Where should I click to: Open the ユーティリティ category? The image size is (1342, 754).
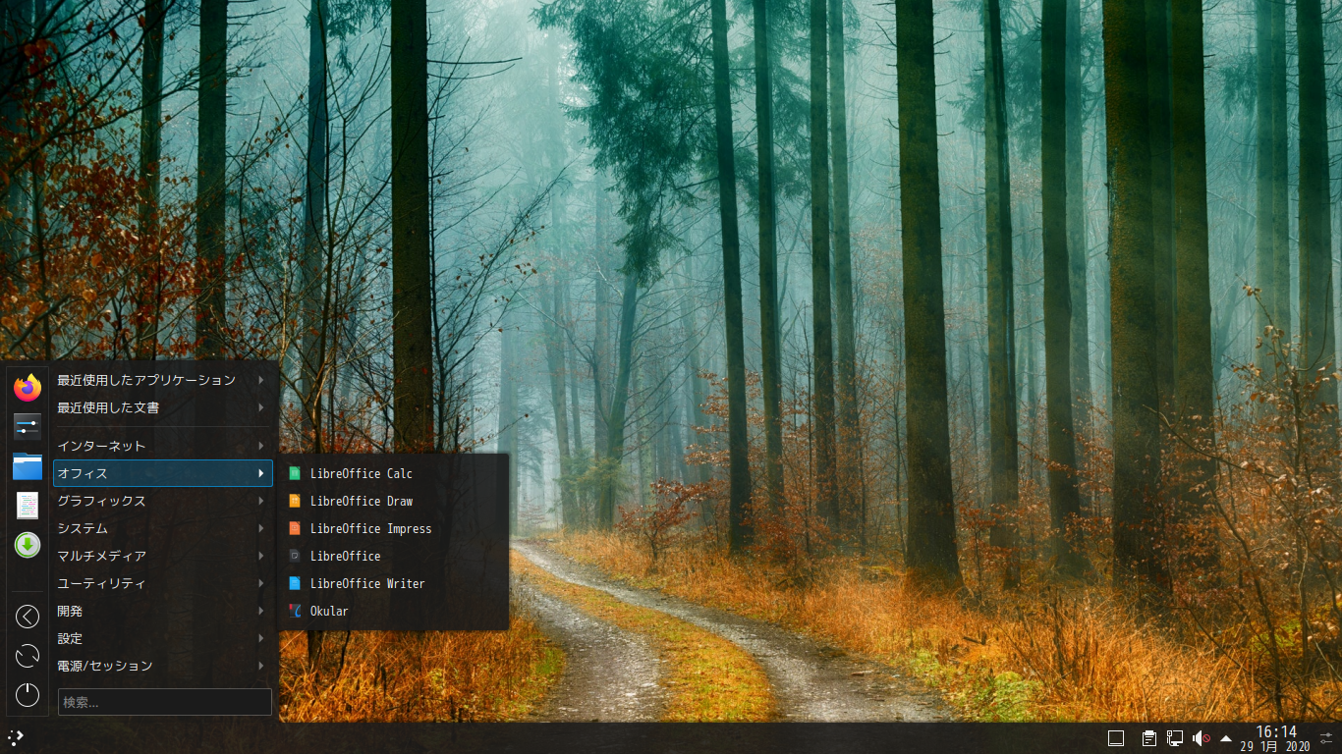pyautogui.click(x=163, y=583)
